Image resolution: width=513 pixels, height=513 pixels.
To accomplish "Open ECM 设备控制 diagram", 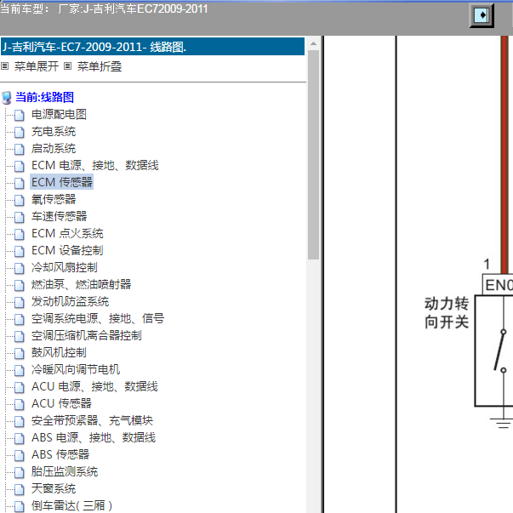I will (67, 251).
